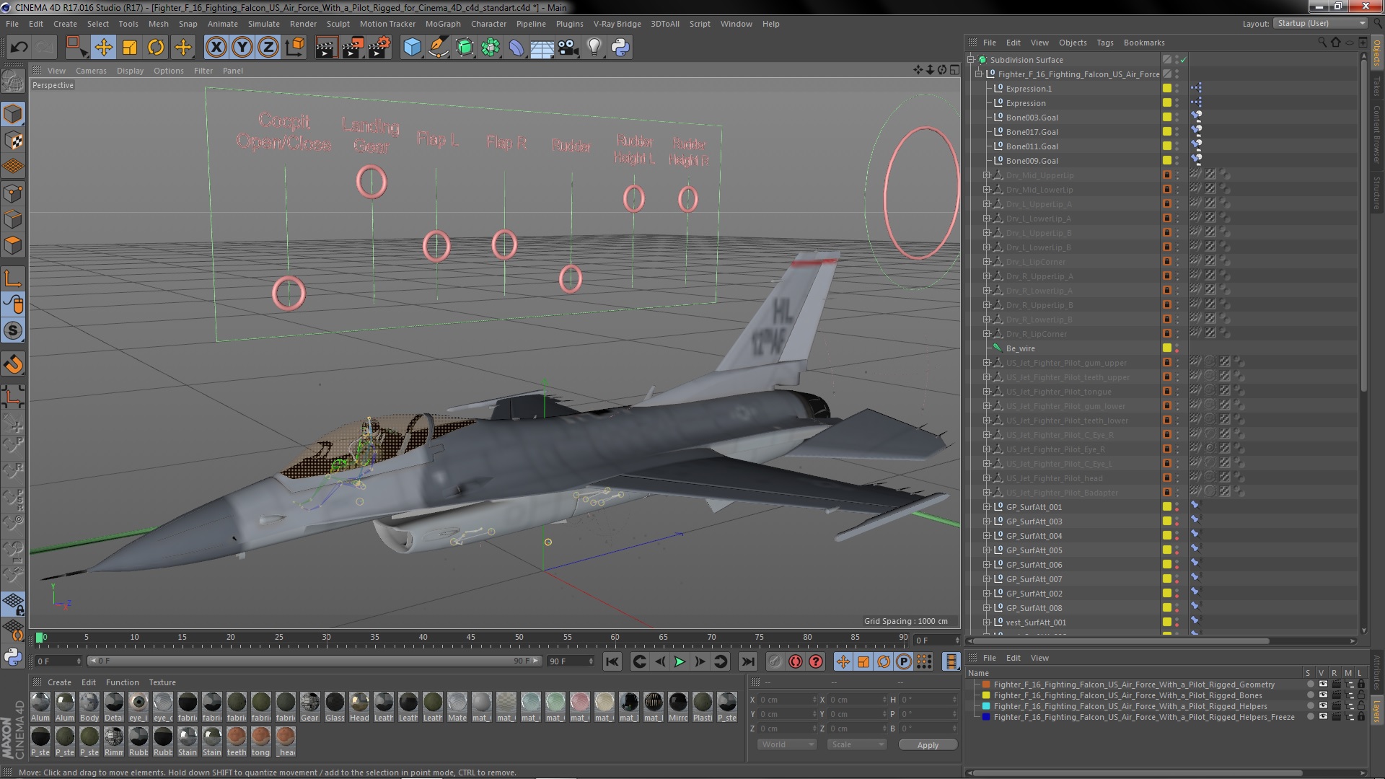
Task: Toggle Helpers layer lock icon
Action: point(1361,706)
